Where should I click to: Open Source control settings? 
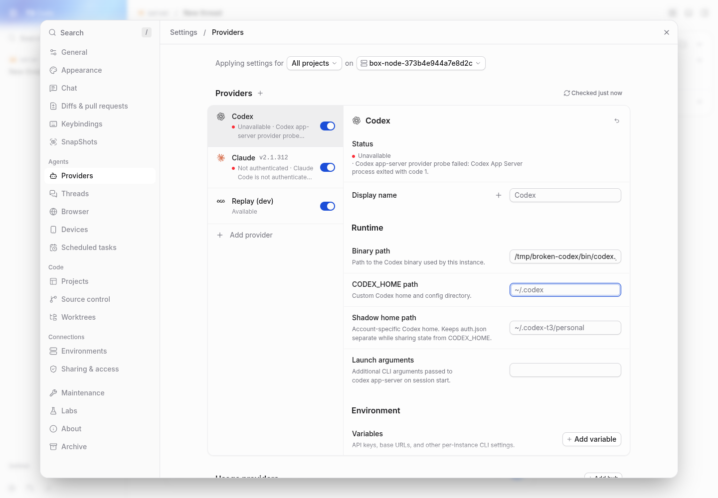coord(100,299)
